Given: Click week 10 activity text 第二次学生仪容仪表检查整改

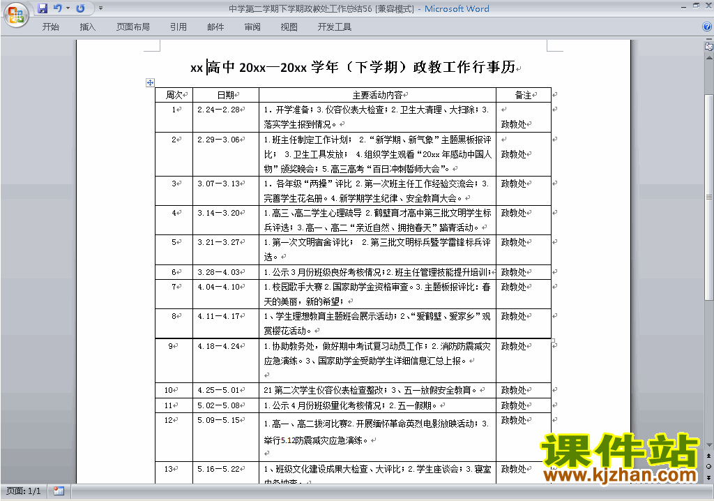Looking at the screenshot, I should 329,390.
